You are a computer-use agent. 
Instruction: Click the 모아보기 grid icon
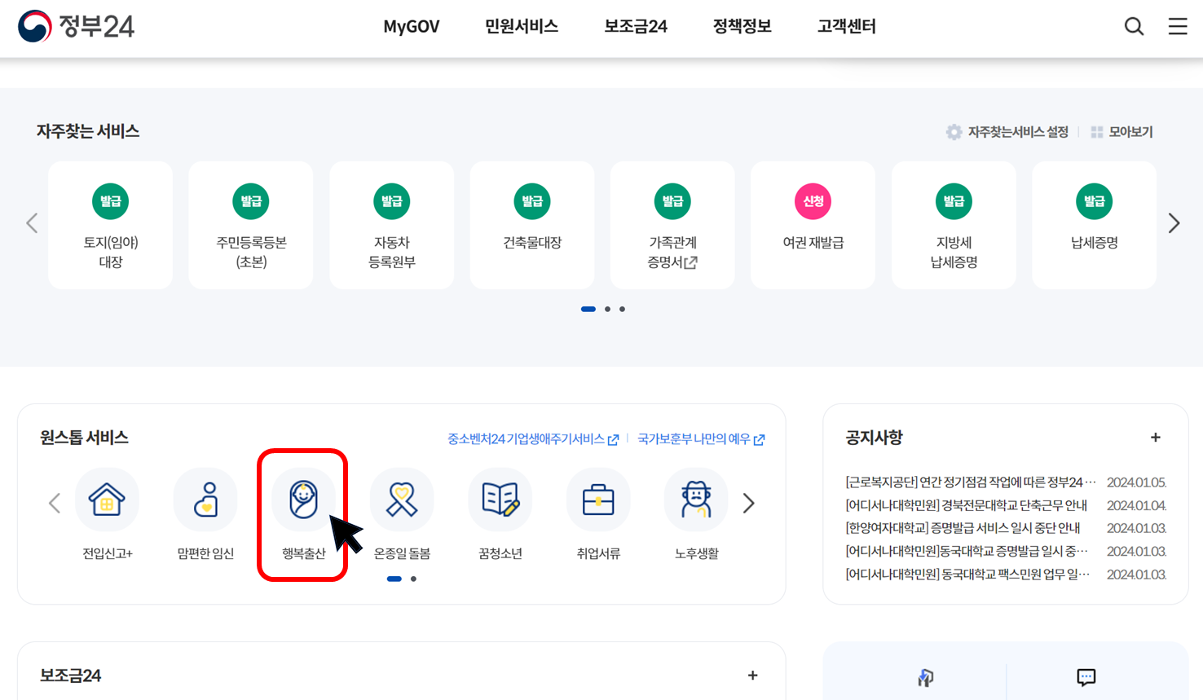(1097, 132)
